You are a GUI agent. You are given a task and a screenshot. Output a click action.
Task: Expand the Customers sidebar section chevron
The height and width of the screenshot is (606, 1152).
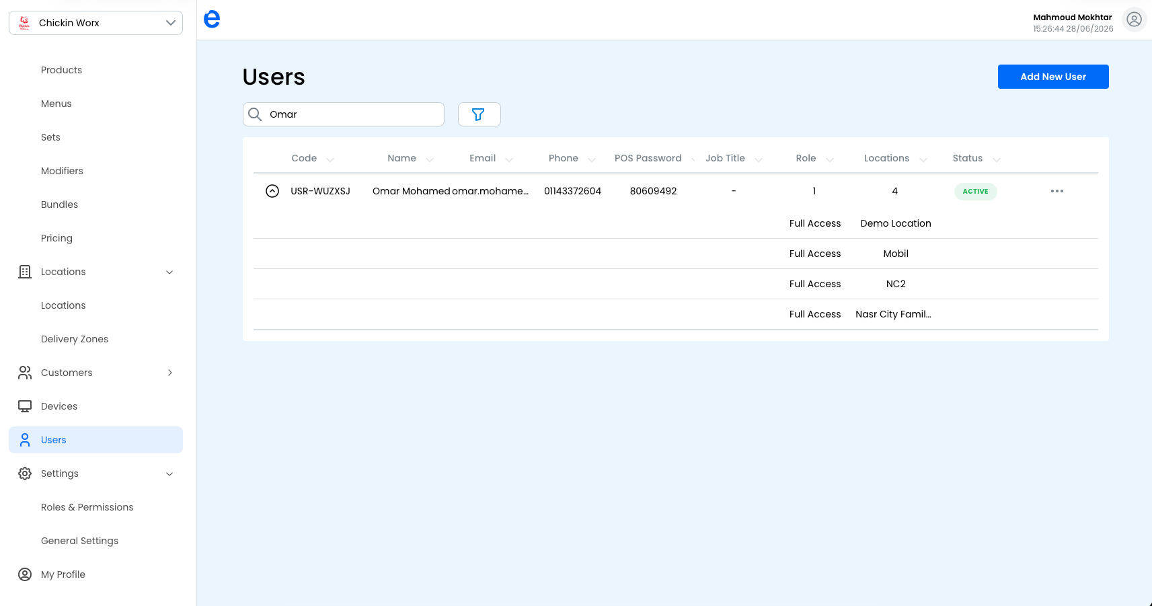point(169,373)
